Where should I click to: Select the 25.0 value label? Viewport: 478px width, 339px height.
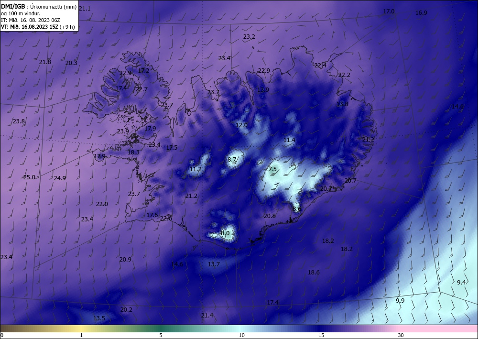(29, 177)
